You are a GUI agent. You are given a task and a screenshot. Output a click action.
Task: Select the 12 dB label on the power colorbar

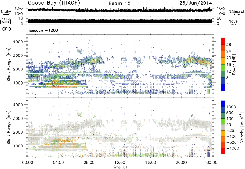(228, 71)
